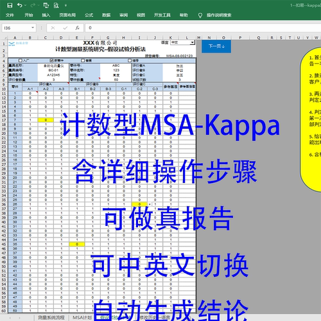The height and width of the screenshot is (321, 321).
Task: Toggle the 维修 checkbox
Action: pyautogui.click(x=130, y=60)
